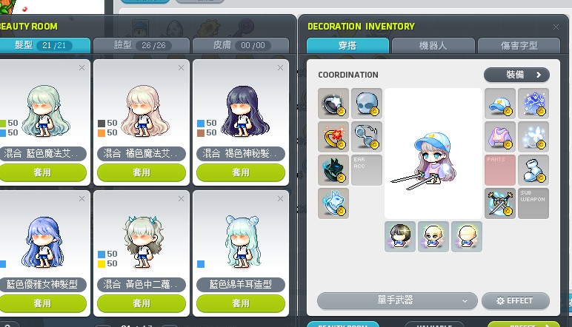The height and width of the screenshot is (327, 572).
Task: Click the crossed swords weapon slot
Action: point(500,203)
